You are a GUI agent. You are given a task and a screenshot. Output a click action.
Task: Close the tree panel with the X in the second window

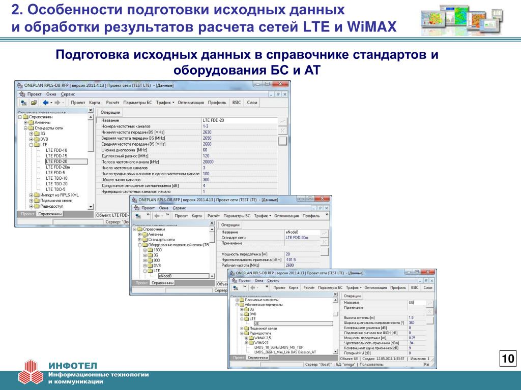212,223
